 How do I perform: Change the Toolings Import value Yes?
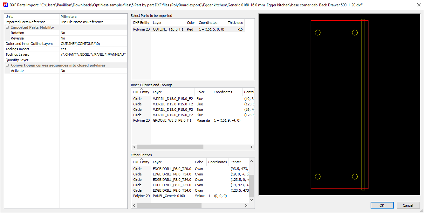pyautogui.click(x=93, y=49)
